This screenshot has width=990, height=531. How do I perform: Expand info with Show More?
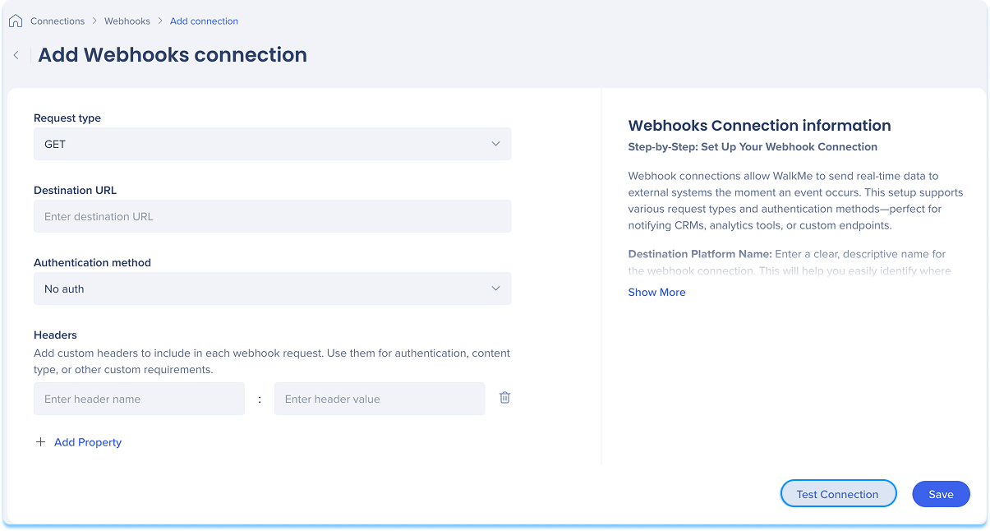pyautogui.click(x=656, y=292)
